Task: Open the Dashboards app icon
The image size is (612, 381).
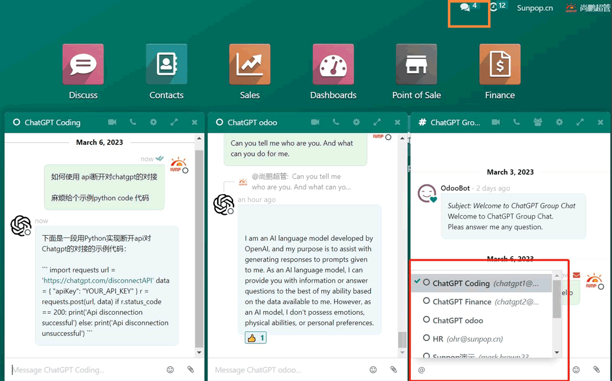Action: coord(333,64)
